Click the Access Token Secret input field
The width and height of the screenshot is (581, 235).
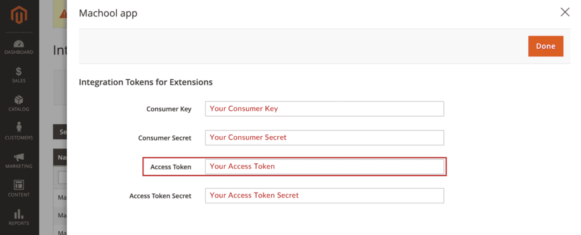tap(324, 196)
